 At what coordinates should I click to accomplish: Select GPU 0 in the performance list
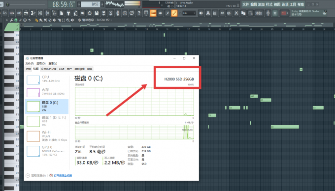(47, 151)
